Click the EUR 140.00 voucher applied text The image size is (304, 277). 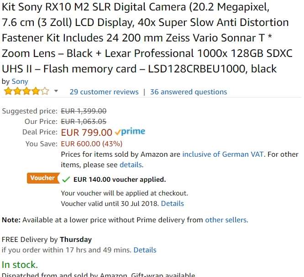click(119, 180)
